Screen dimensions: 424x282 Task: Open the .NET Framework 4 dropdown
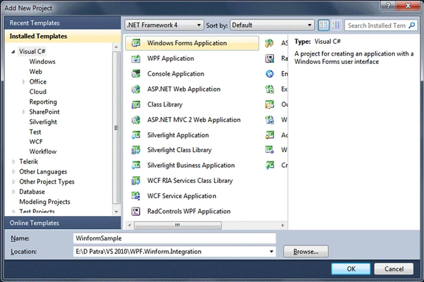pos(164,25)
